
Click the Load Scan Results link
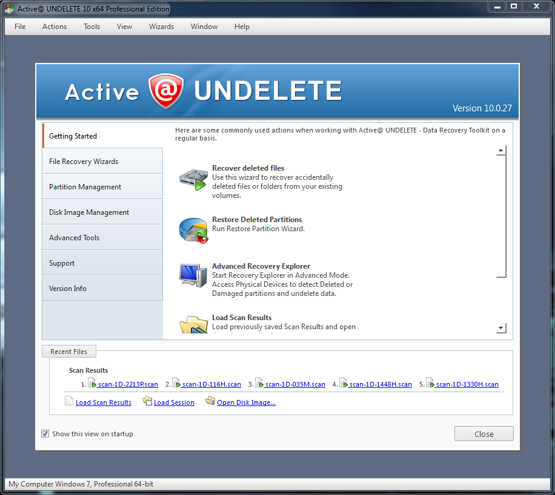(104, 402)
